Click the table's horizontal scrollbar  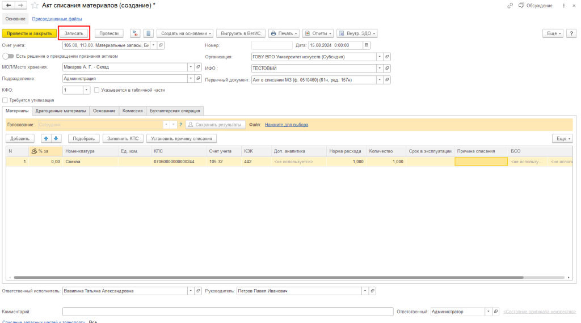click(284, 278)
